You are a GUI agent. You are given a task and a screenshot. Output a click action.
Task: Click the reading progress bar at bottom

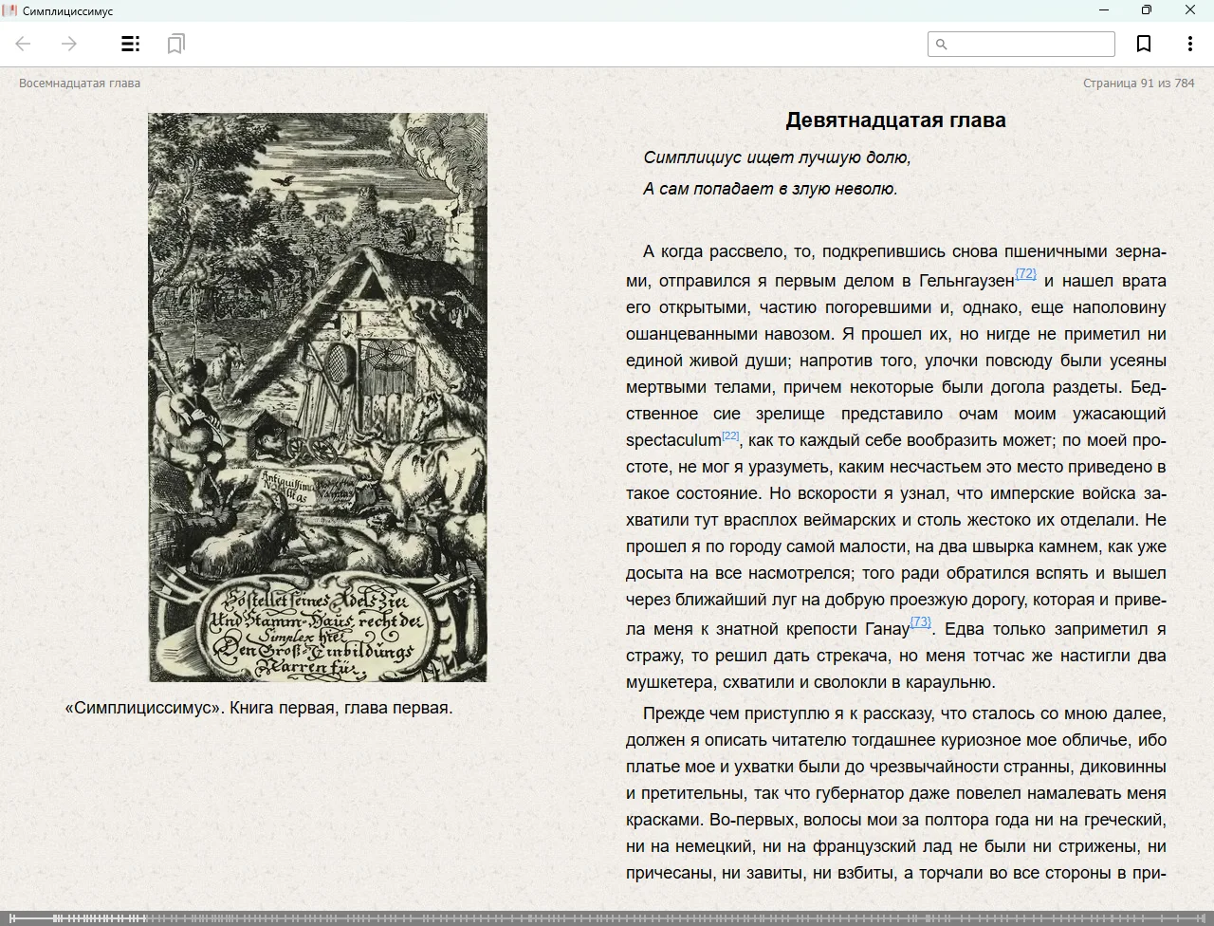pos(607,917)
